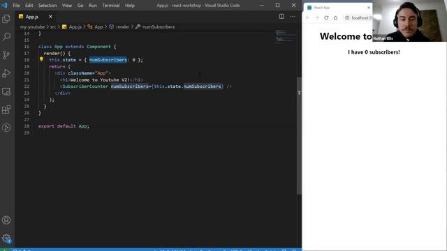Close the App.js editor tab

pos(50,17)
